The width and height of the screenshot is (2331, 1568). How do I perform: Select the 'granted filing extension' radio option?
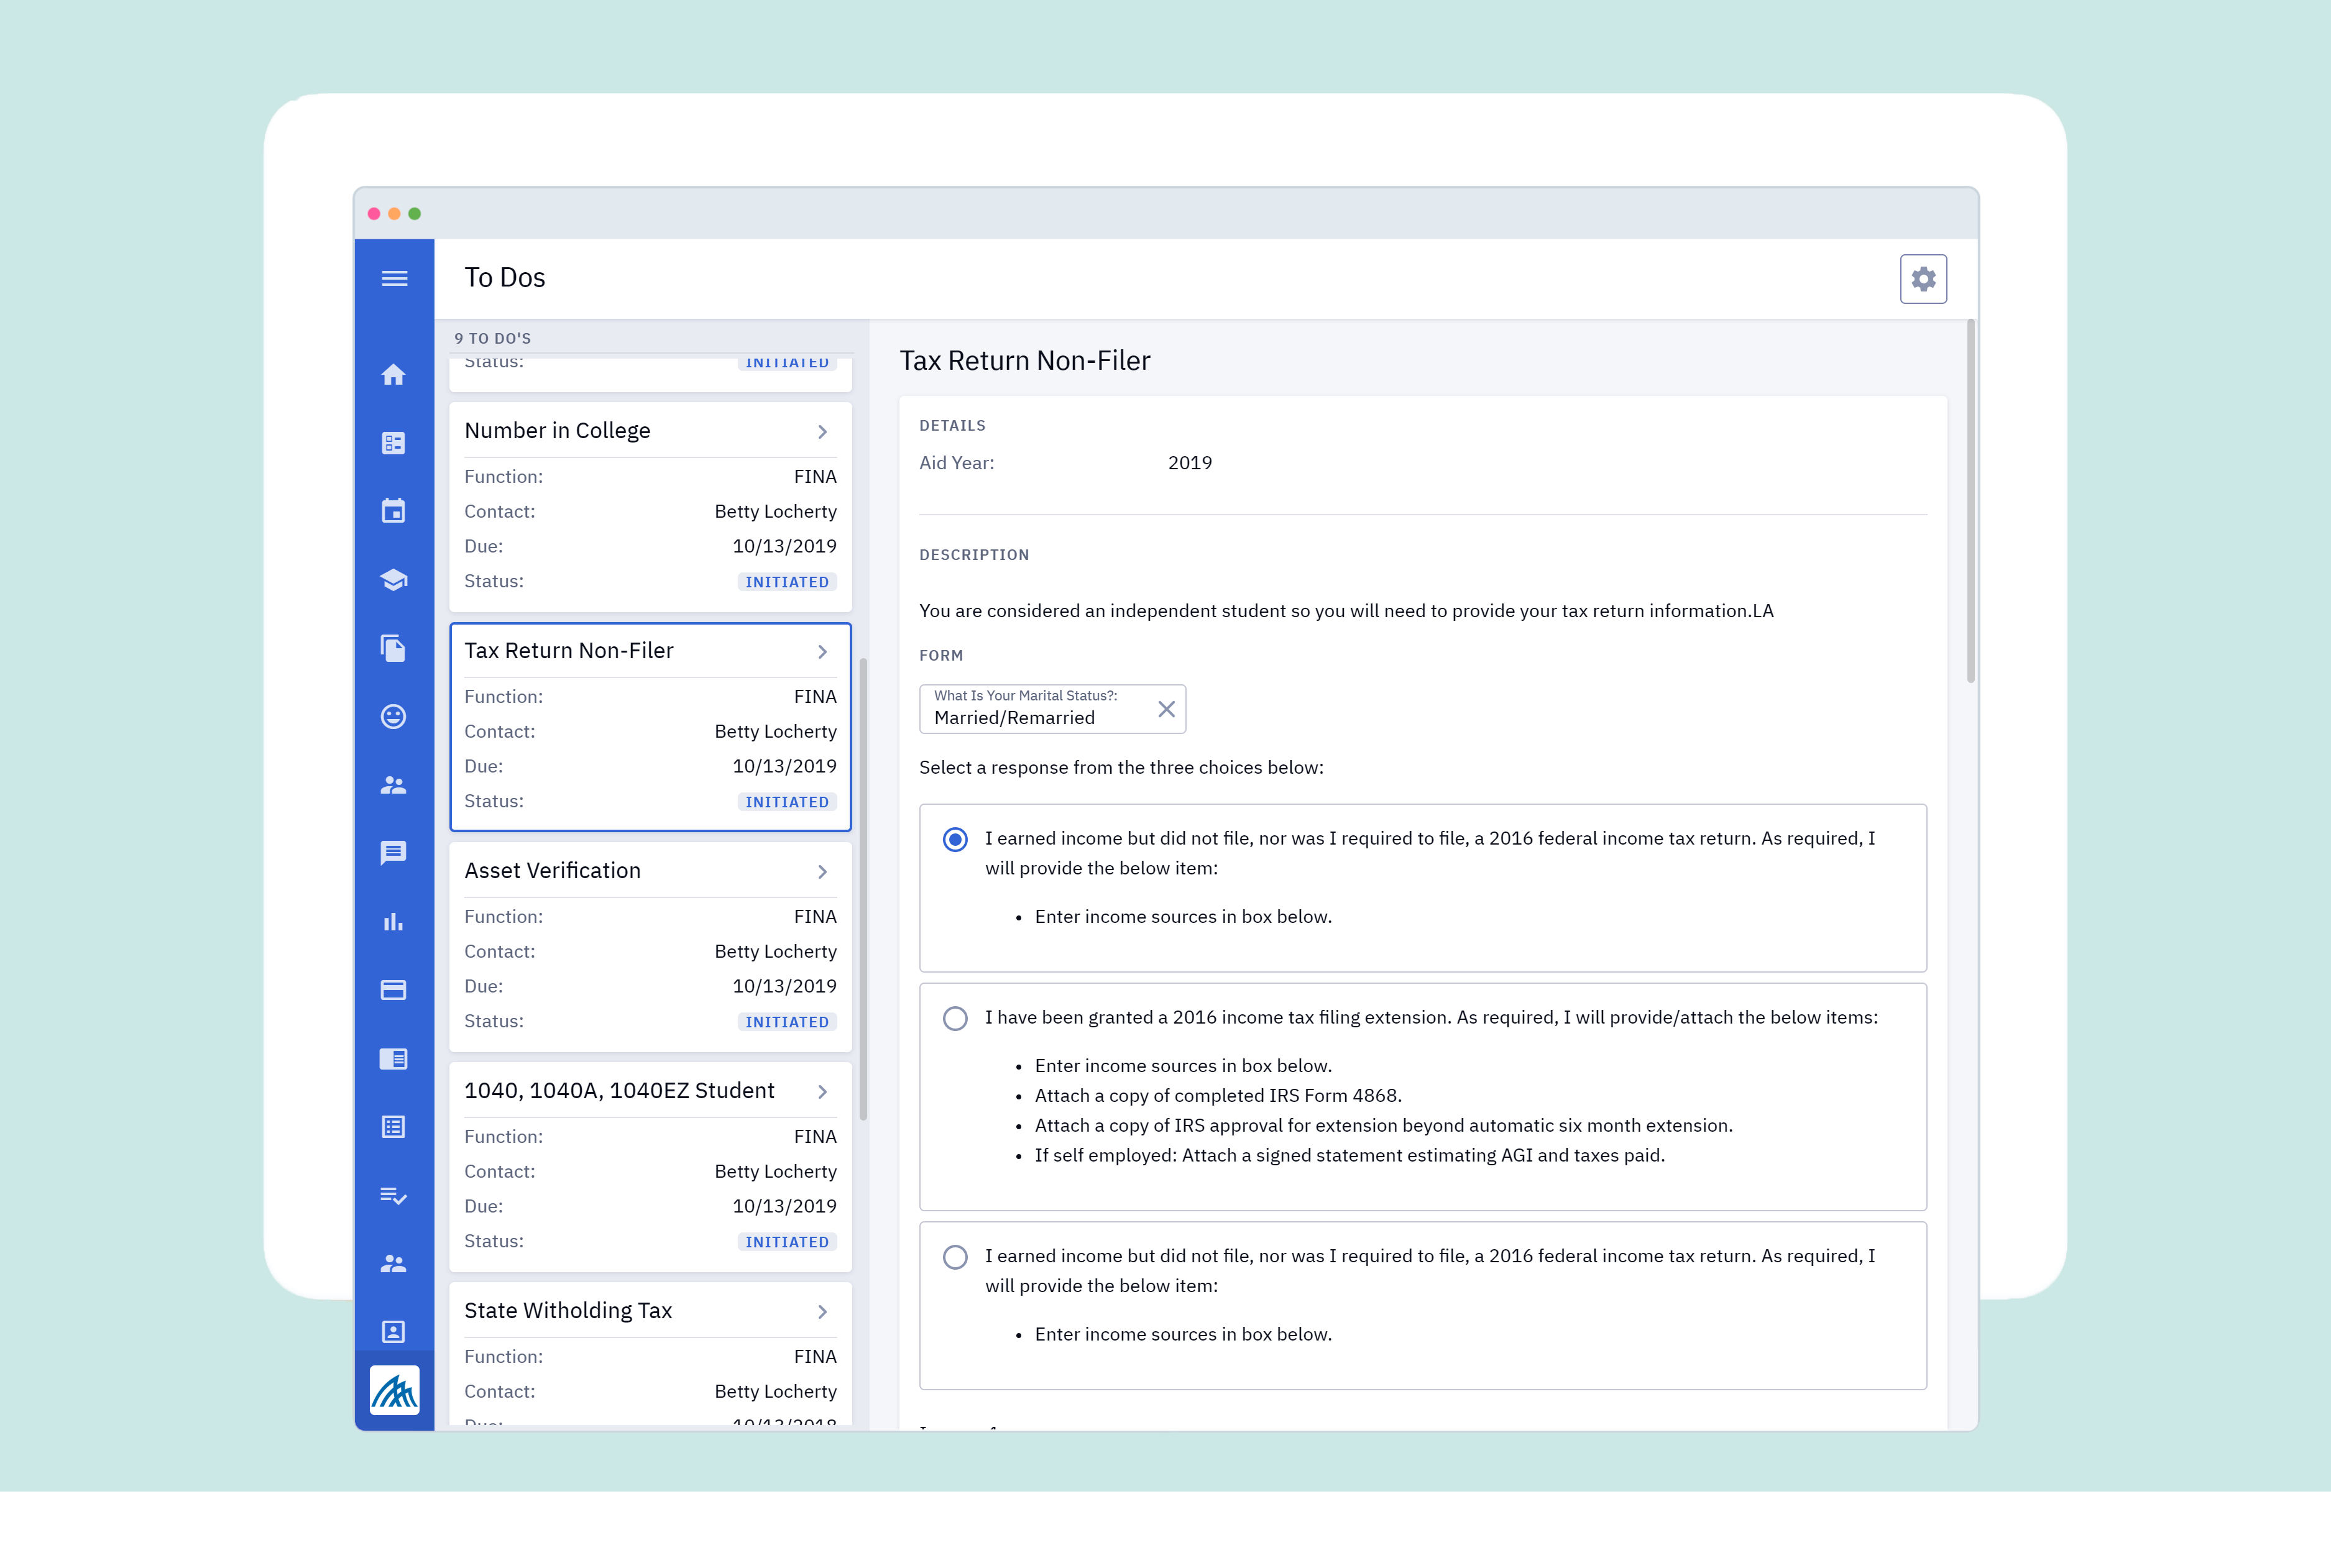[956, 1019]
